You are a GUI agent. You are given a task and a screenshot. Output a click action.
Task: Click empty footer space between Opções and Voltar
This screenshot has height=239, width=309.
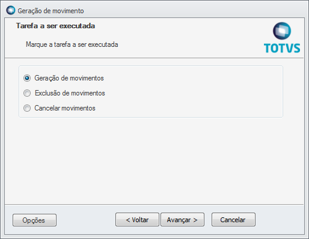(x=86, y=220)
